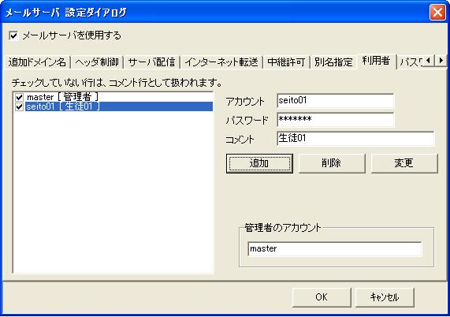Image resolution: width=450 pixels, height=317 pixels.
Task: Switch to the ヘッダ制御 tab
Action: [x=97, y=62]
